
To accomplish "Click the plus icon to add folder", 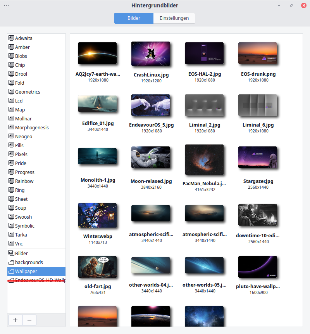I will click(x=15, y=320).
